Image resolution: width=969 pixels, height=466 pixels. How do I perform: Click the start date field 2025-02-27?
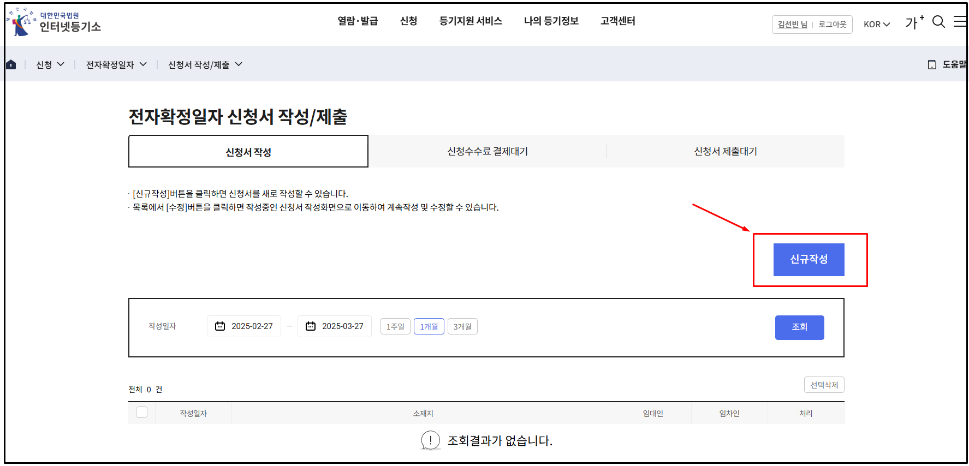point(244,326)
